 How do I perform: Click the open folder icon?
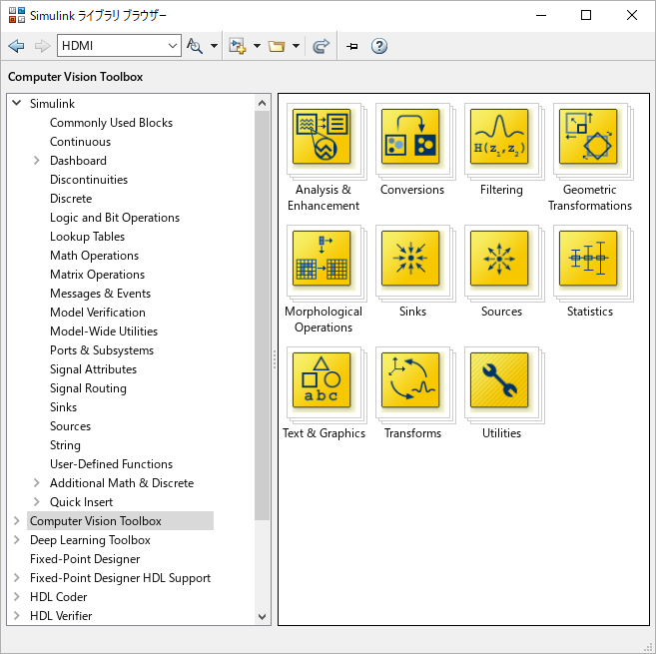click(x=277, y=46)
